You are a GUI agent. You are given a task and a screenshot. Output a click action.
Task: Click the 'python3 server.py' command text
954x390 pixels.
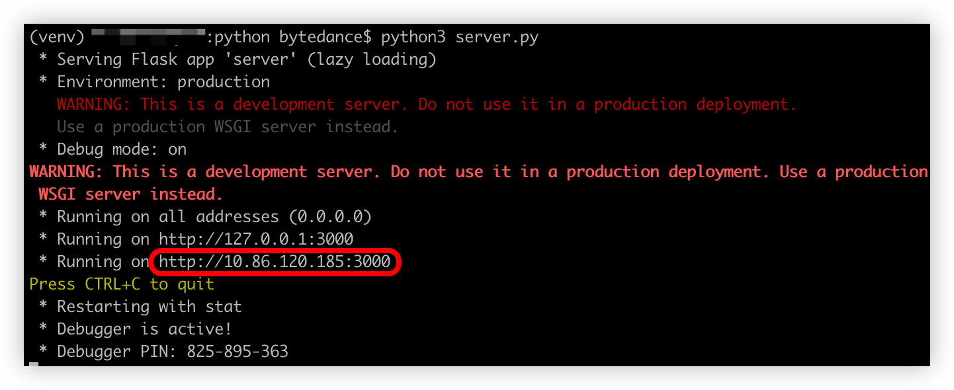coord(460,37)
